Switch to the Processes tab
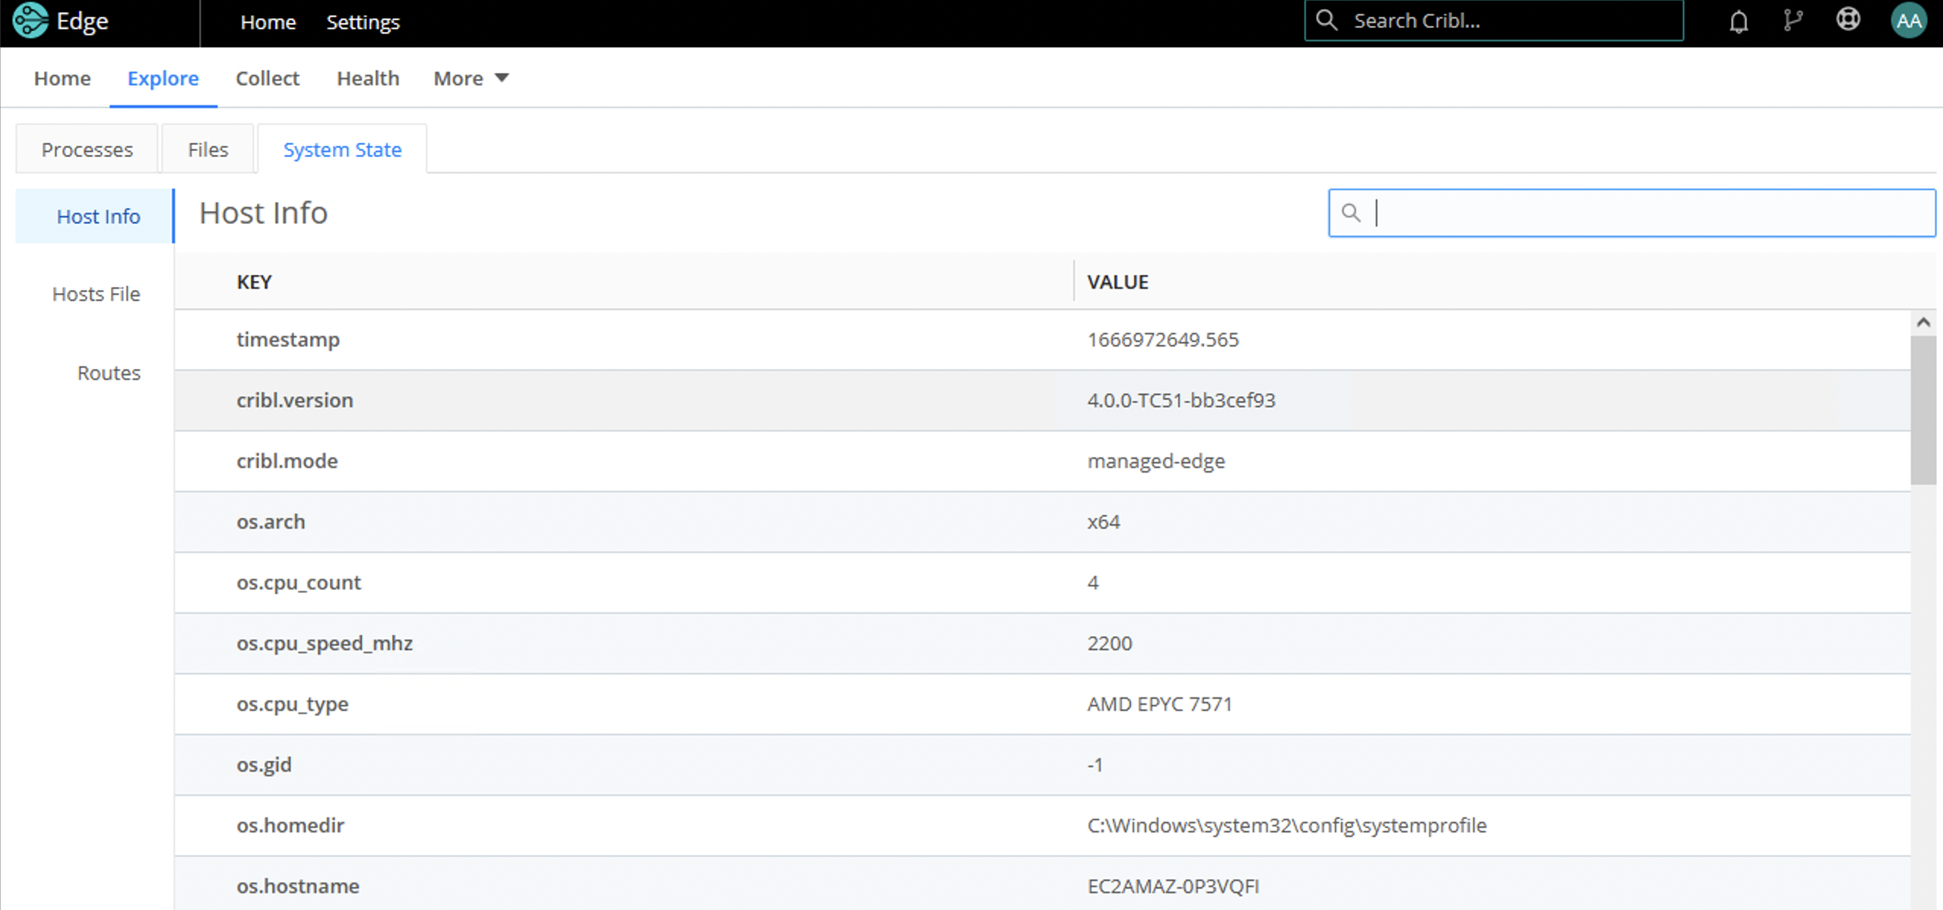This screenshot has height=910, width=1943. (87, 149)
